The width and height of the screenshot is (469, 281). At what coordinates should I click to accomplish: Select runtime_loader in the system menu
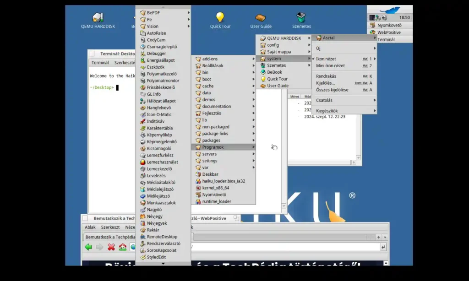pyautogui.click(x=224, y=201)
